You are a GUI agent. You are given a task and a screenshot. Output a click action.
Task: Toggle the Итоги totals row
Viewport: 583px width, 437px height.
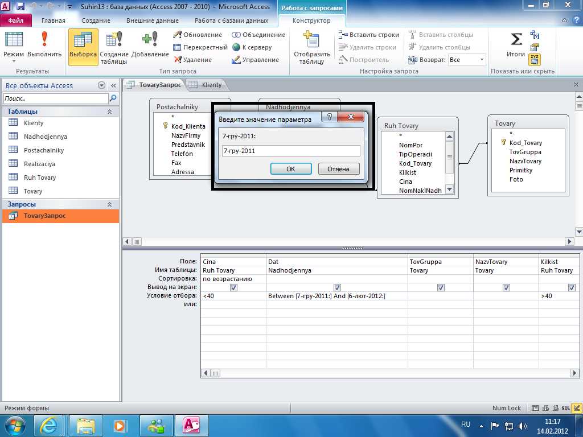point(516,44)
